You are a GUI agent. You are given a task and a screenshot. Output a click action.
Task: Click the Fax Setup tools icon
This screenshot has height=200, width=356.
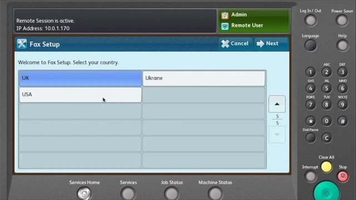[22, 44]
